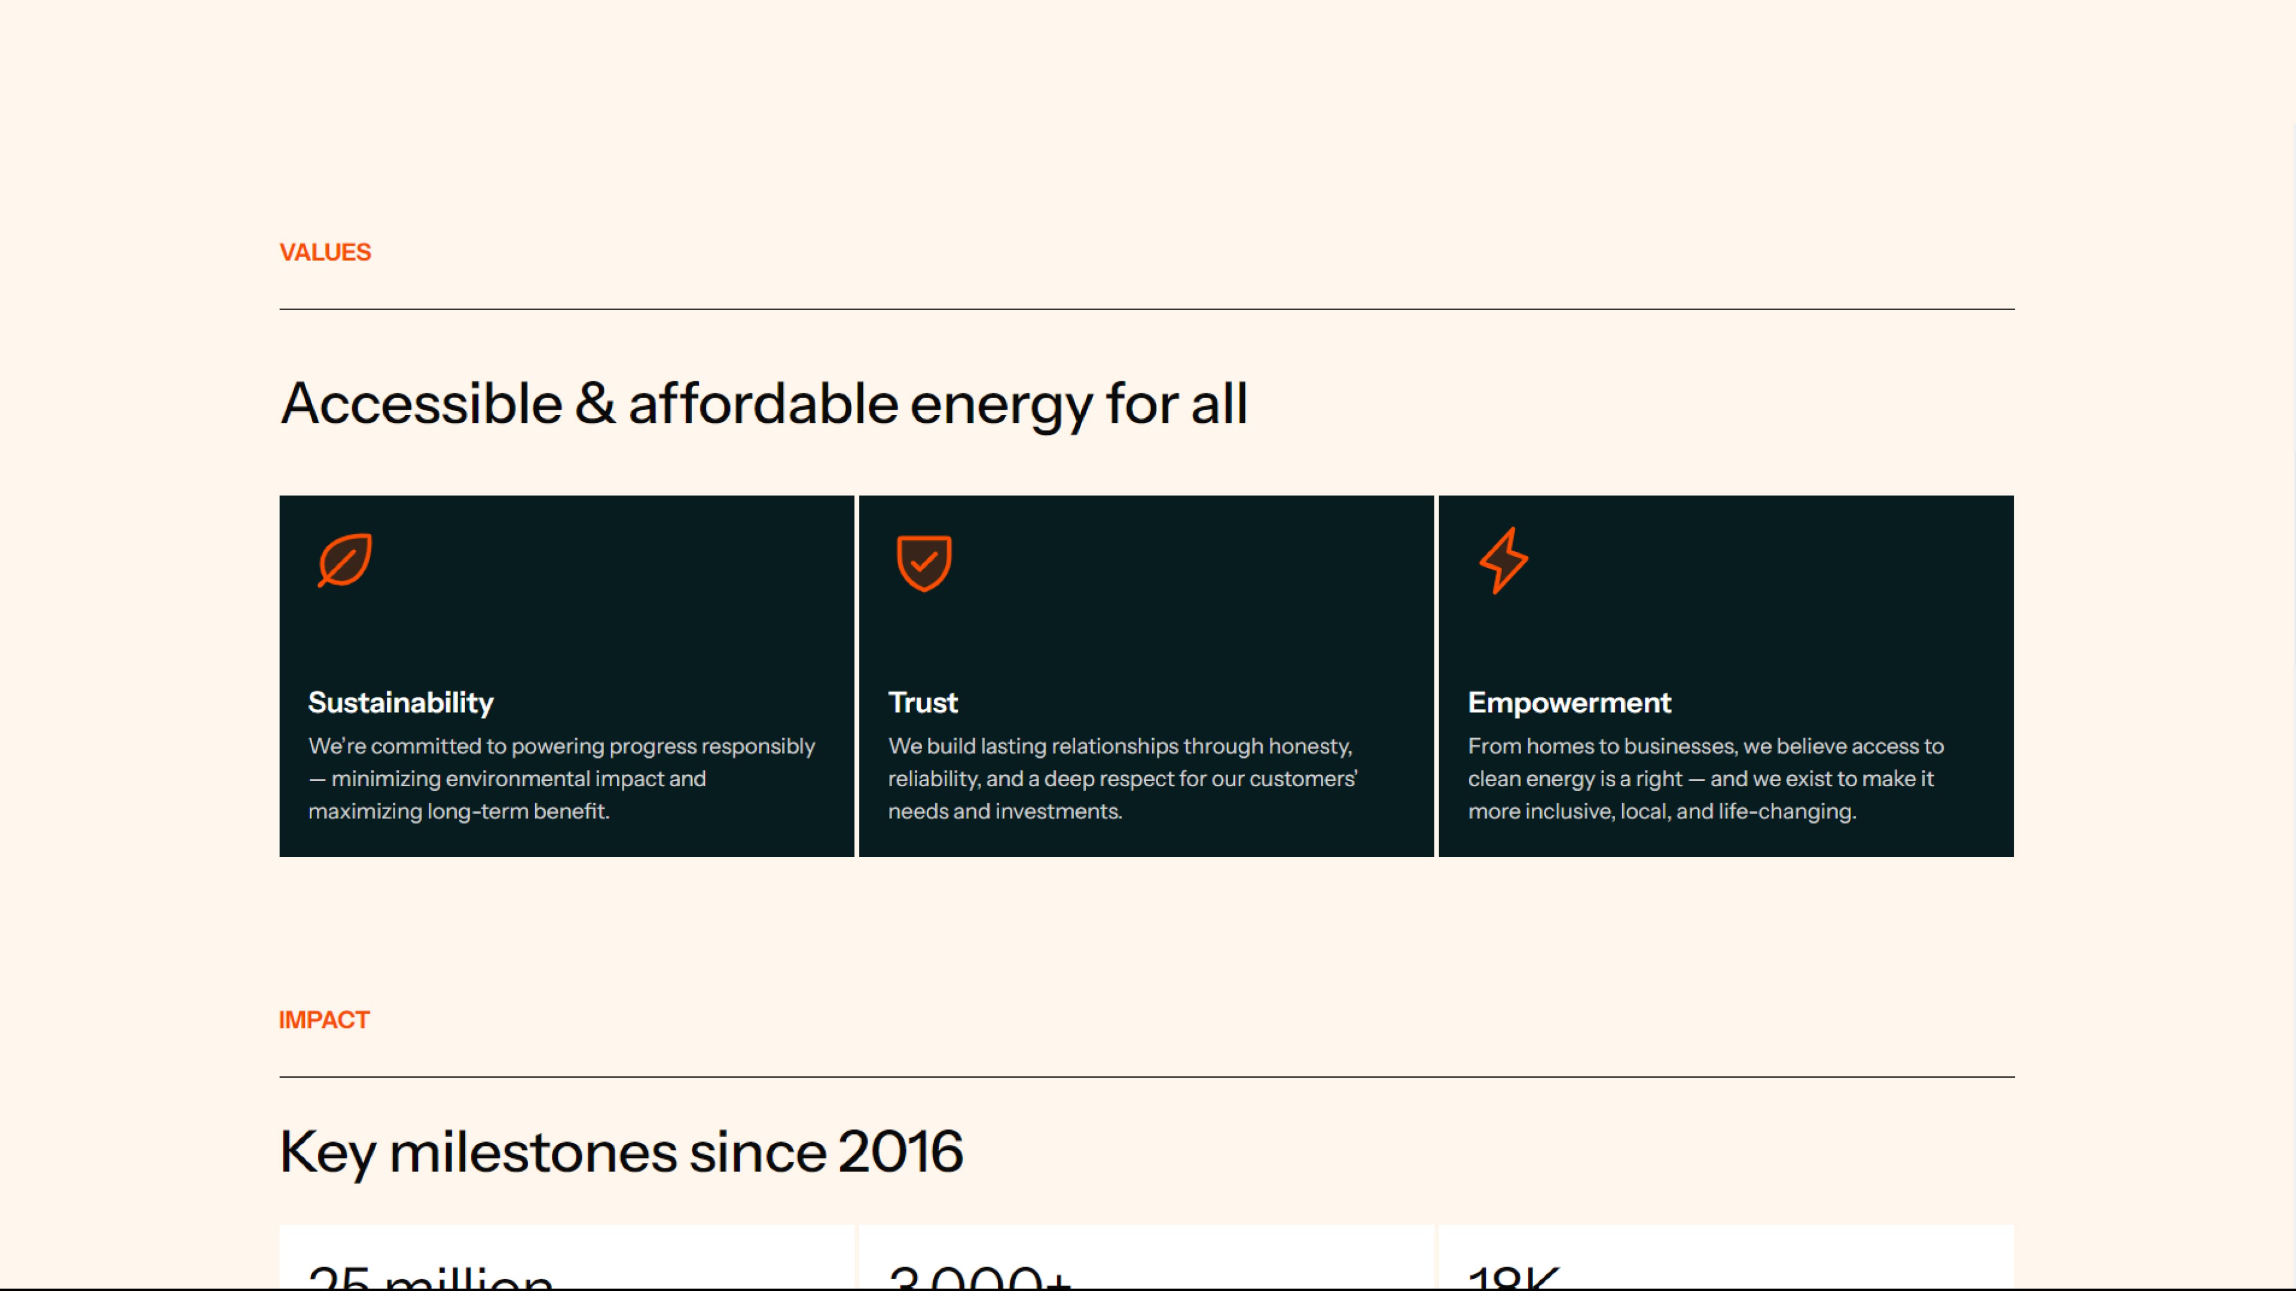This screenshot has width=2296, height=1291.
Task: Click the orange IMPACT section label
Action: tap(323, 1019)
